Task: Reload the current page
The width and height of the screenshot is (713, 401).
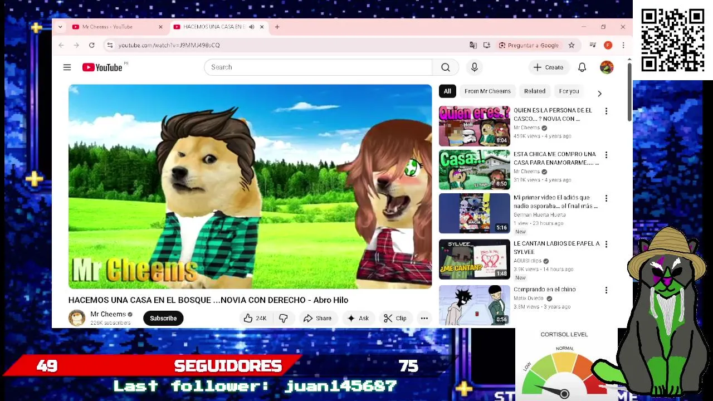Action: pyautogui.click(x=92, y=45)
